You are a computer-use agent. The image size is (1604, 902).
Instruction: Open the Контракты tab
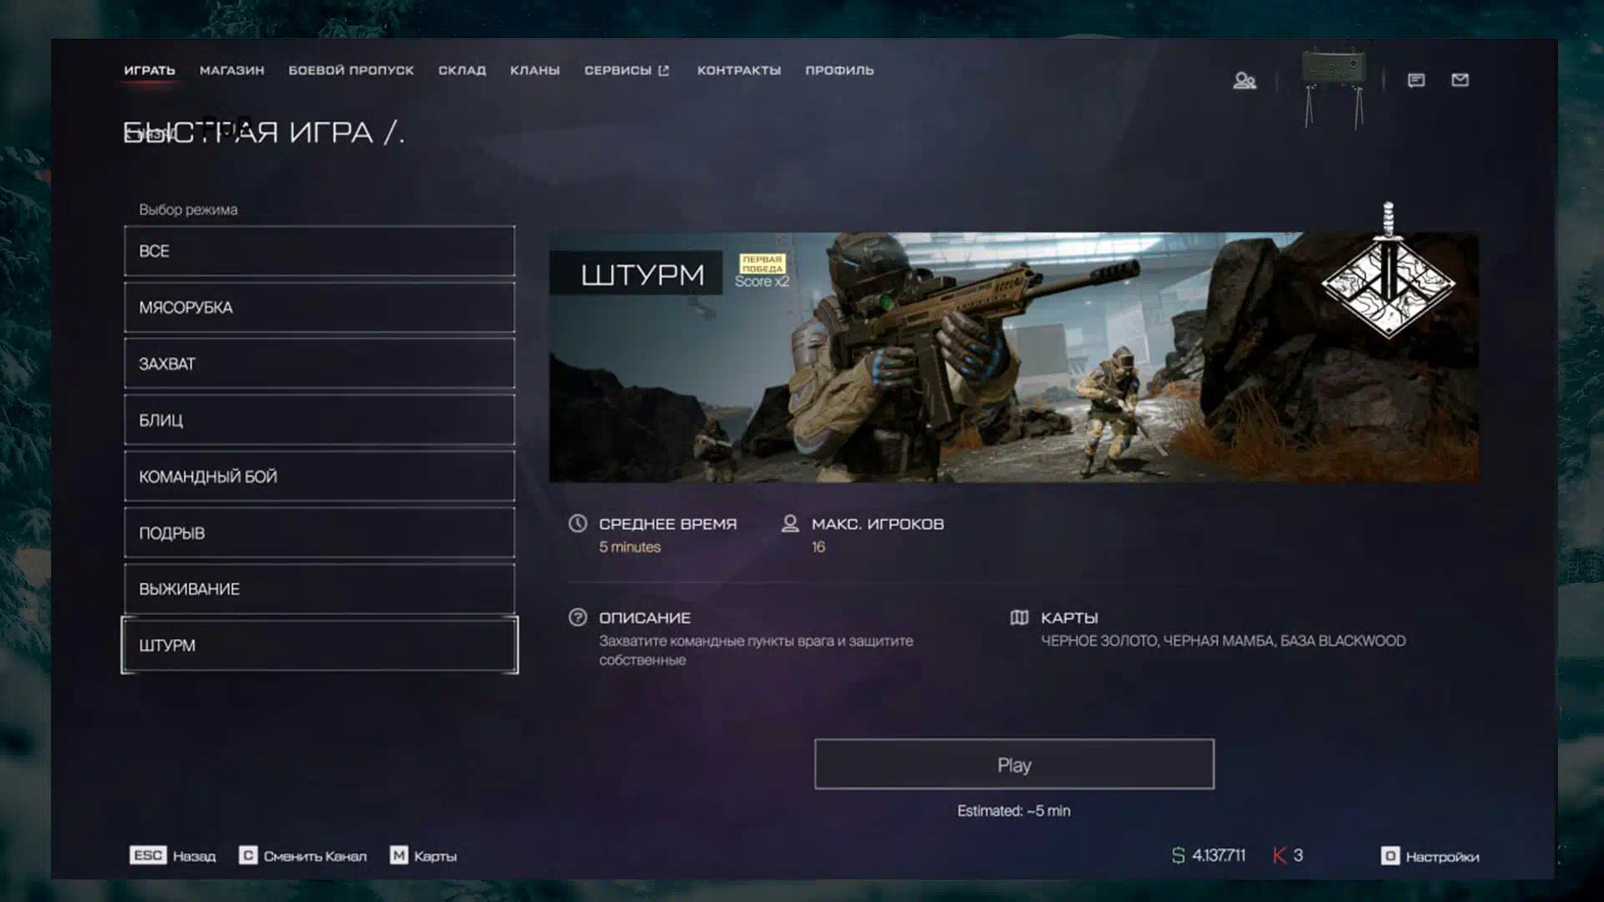[739, 70]
